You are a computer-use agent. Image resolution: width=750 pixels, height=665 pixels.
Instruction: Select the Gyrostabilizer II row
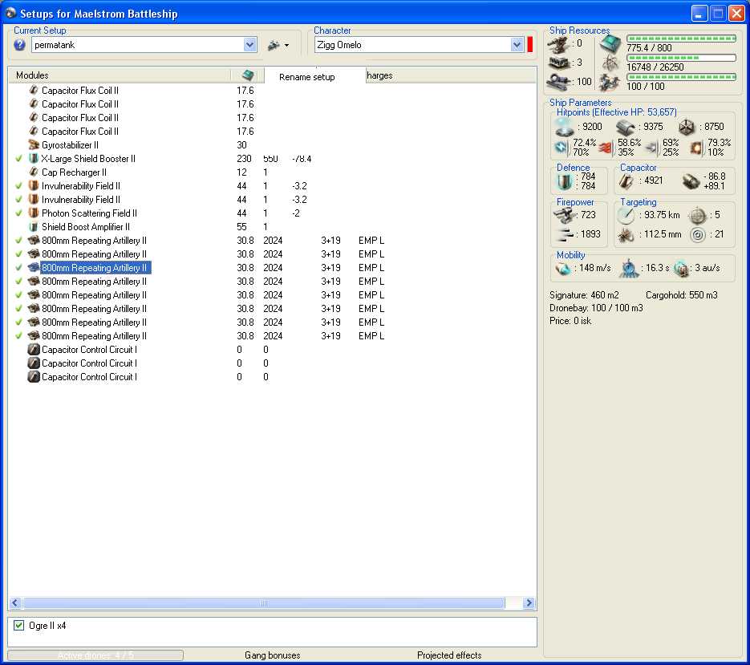pyautogui.click(x=272, y=145)
